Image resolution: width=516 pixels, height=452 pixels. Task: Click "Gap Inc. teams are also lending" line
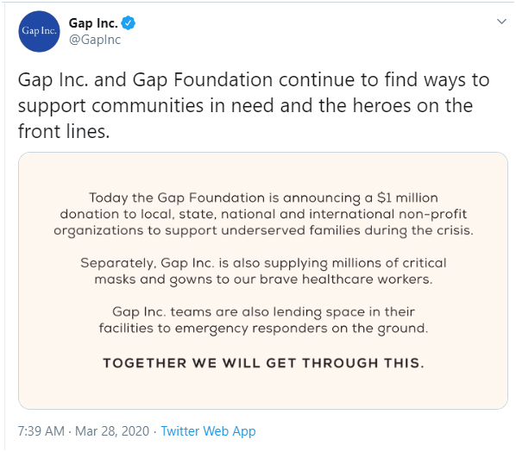[x=263, y=312]
